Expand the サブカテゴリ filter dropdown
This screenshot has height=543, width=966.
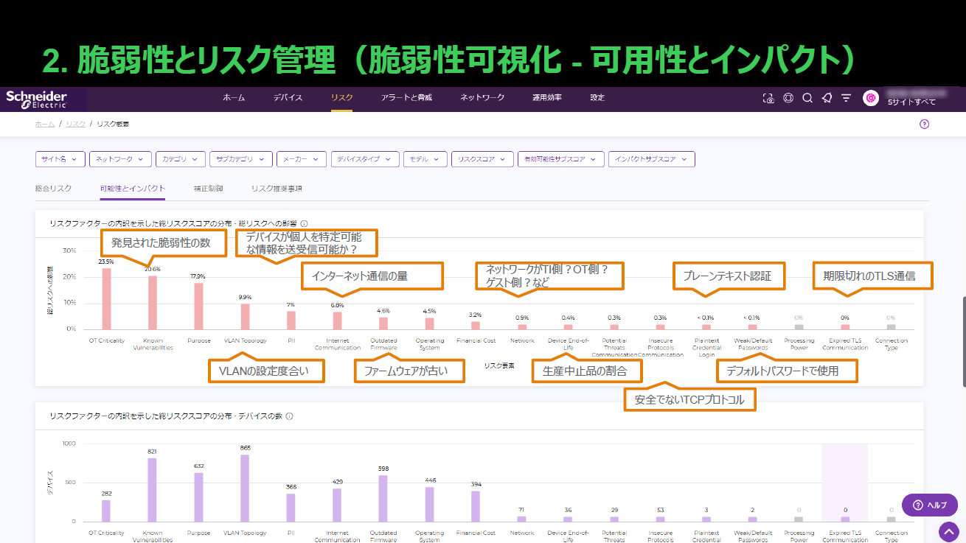(240, 159)
